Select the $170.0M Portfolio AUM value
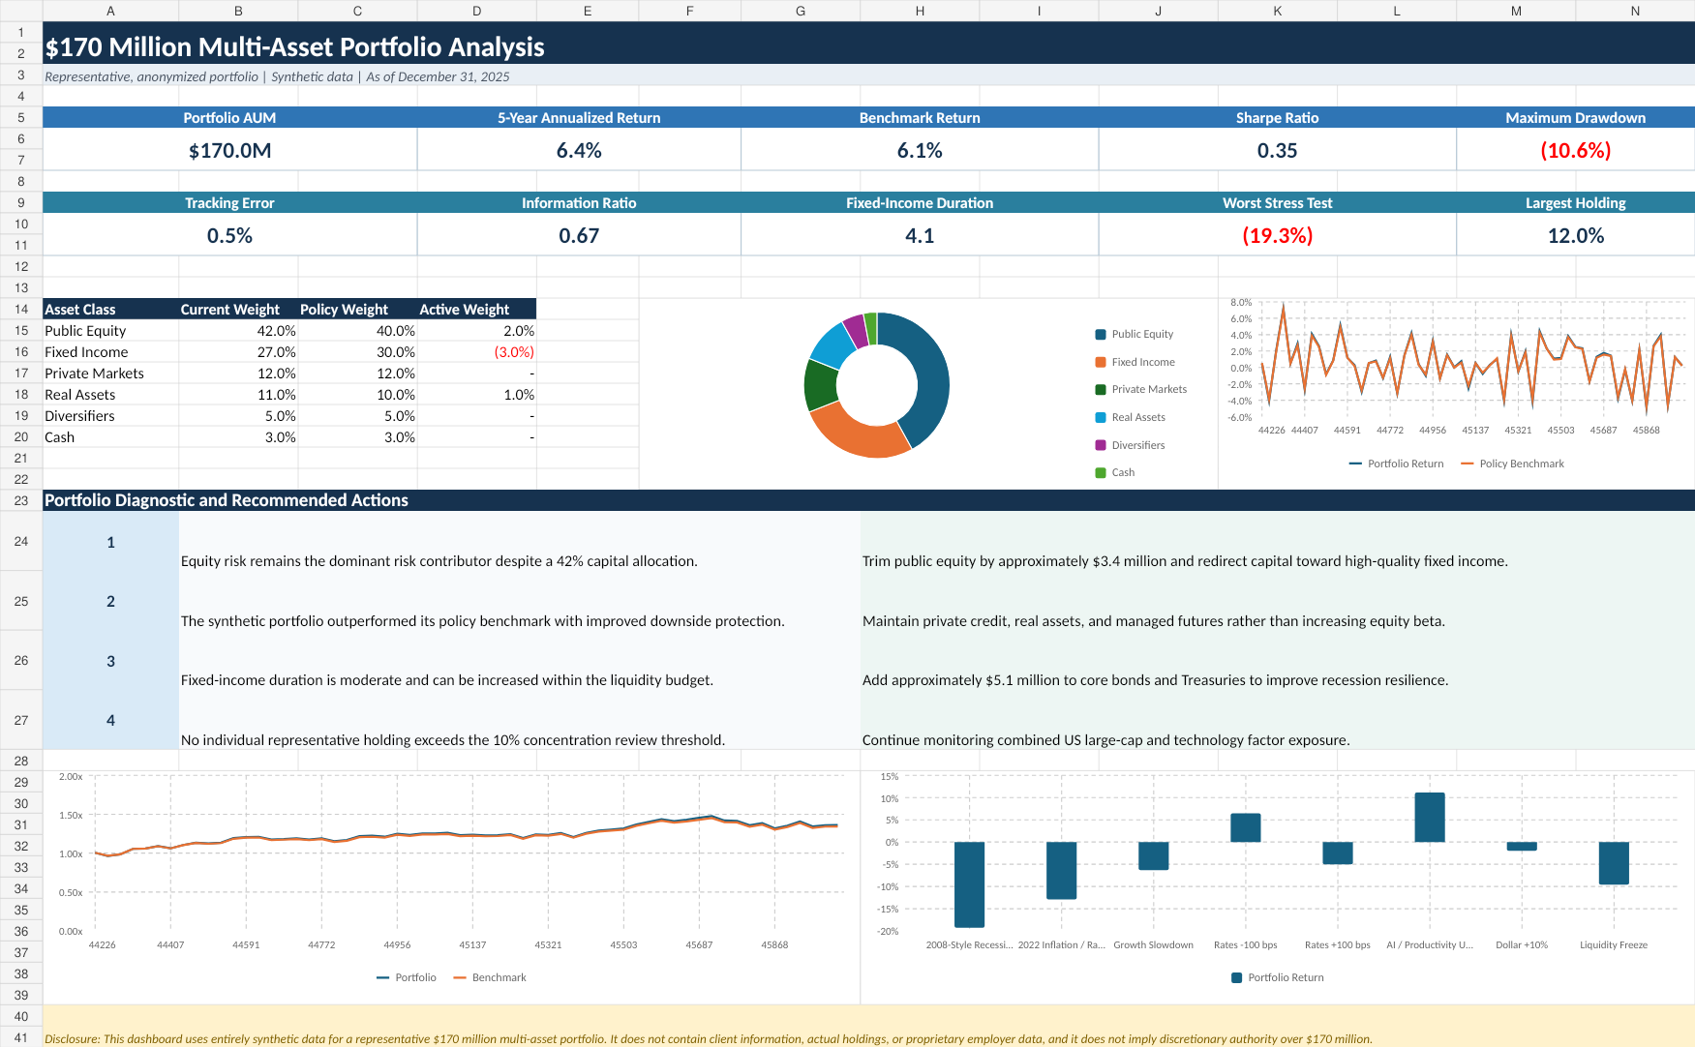This screenshot has width=1695, height=1047. coord(229,150)
